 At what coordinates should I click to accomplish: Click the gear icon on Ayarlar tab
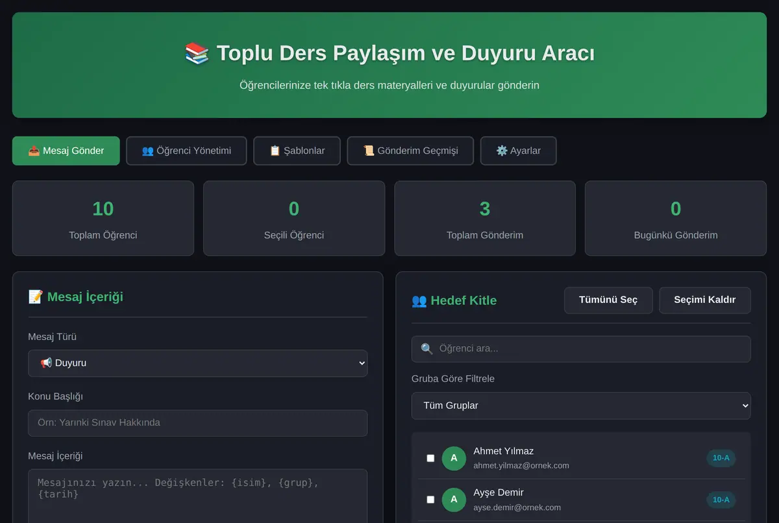[x=502, y=151]
